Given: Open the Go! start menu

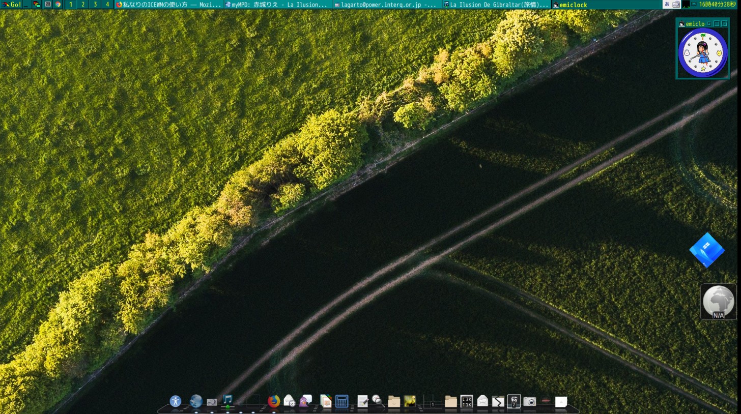Looking at the screenshot, I should [11, 5].
